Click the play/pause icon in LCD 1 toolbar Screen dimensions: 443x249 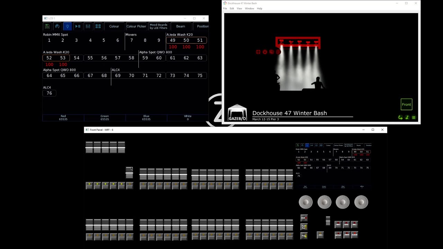[x=78, y=26]
